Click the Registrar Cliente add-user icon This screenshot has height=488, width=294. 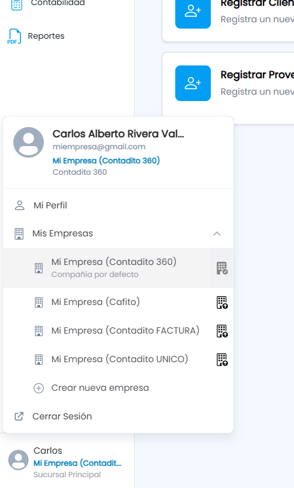tap(193, 12)
